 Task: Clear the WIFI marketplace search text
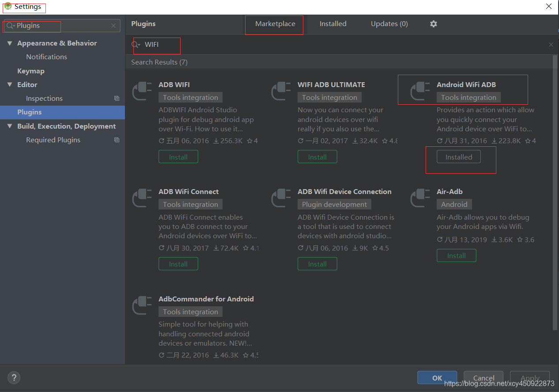coord(551,45)
